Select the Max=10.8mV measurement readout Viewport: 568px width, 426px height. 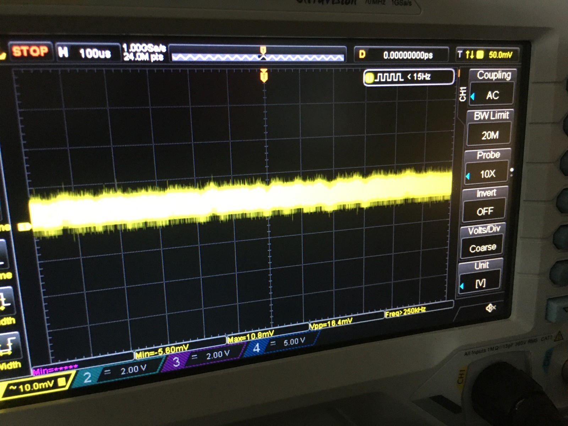(251, 337)
